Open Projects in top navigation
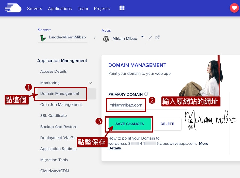The width and height of the screenshot is (240, 178). pos(102,9)
